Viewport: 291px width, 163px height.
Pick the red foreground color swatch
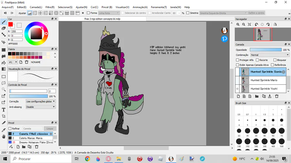10,24
